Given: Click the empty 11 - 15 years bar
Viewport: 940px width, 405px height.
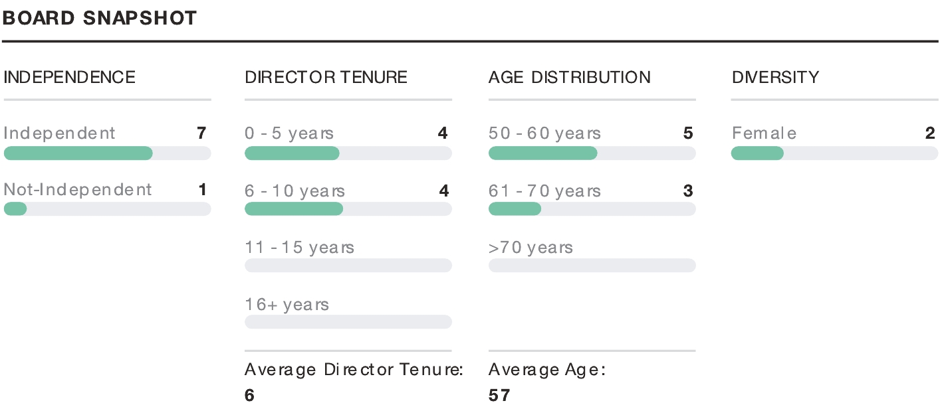Looking at the screenshot, I should point(348,266).
